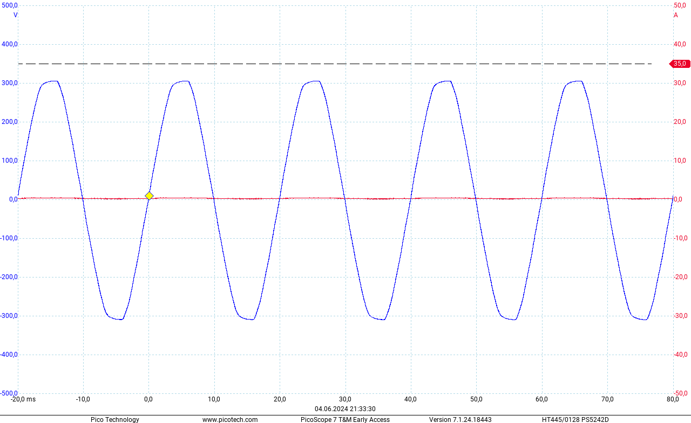Click the blue -300,0 voltage axis label
Viewport: 691px width, 423px height.
(x=9, y=316)
